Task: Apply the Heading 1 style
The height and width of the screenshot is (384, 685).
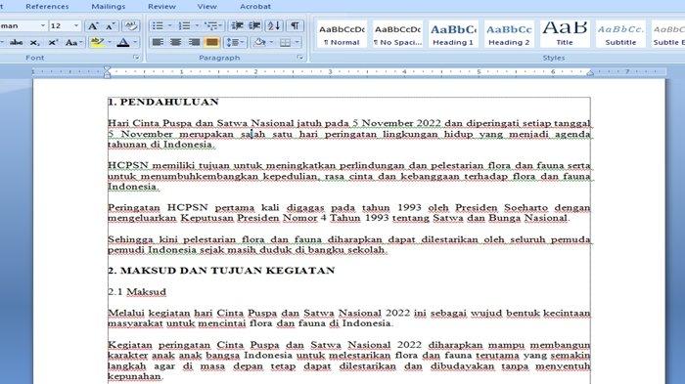Action: coord(453,33)
